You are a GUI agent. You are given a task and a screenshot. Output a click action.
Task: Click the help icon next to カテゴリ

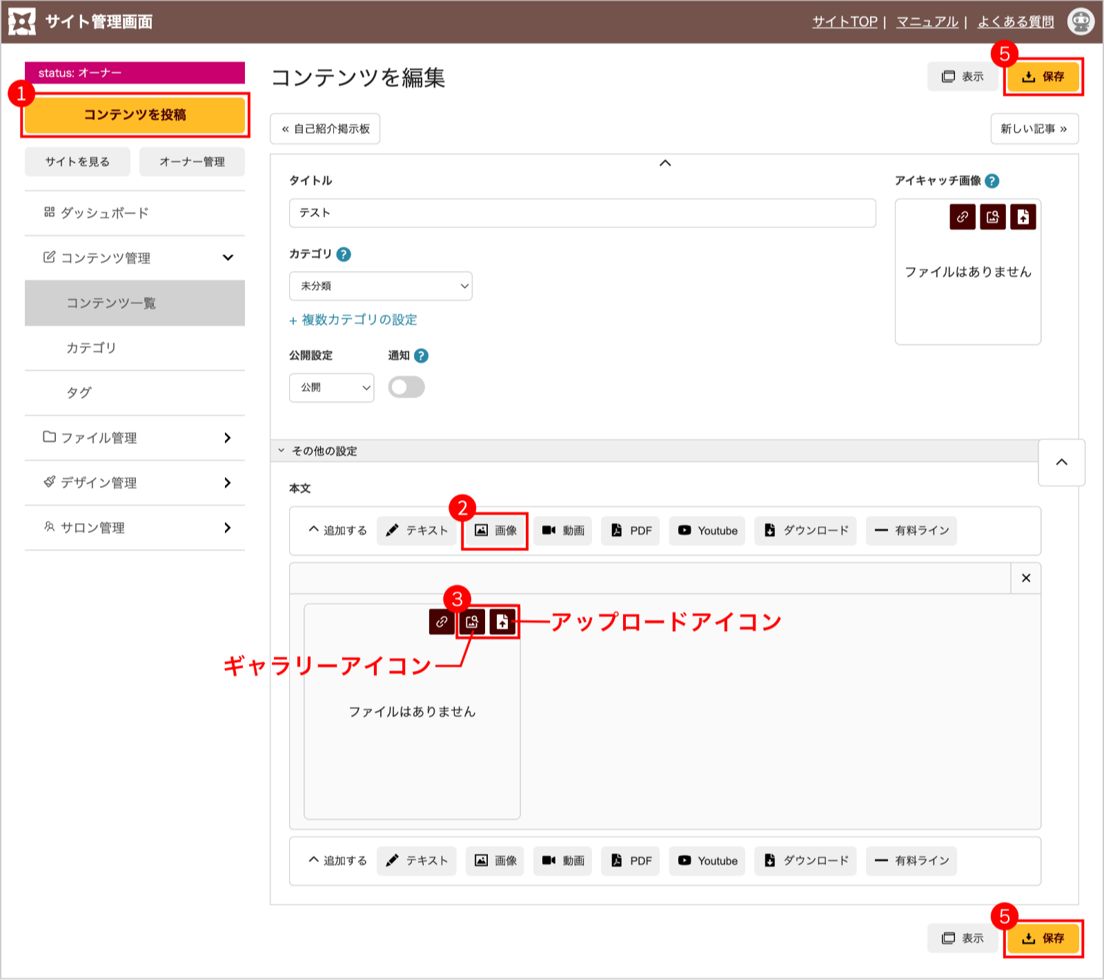tap(344, 254)
